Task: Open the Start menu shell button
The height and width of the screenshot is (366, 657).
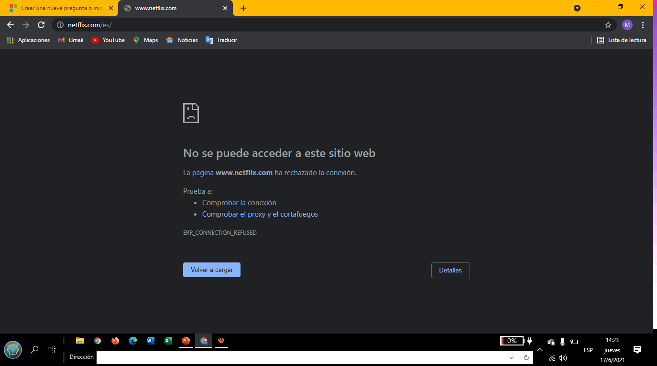Action: point(13,350)
